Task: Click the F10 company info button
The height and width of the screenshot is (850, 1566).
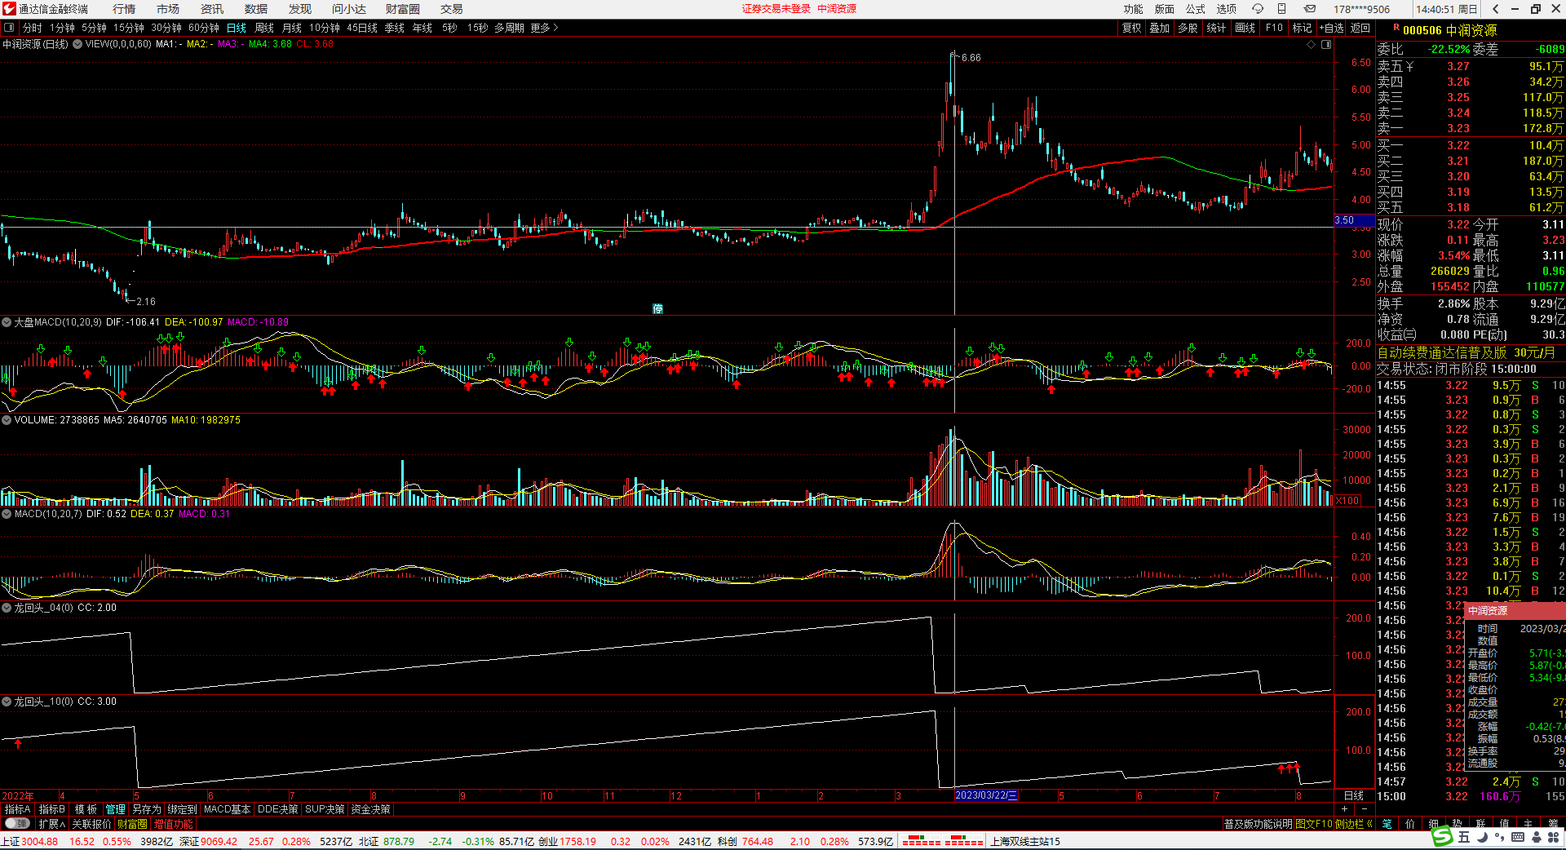Action: click(x=1274, y=28)
